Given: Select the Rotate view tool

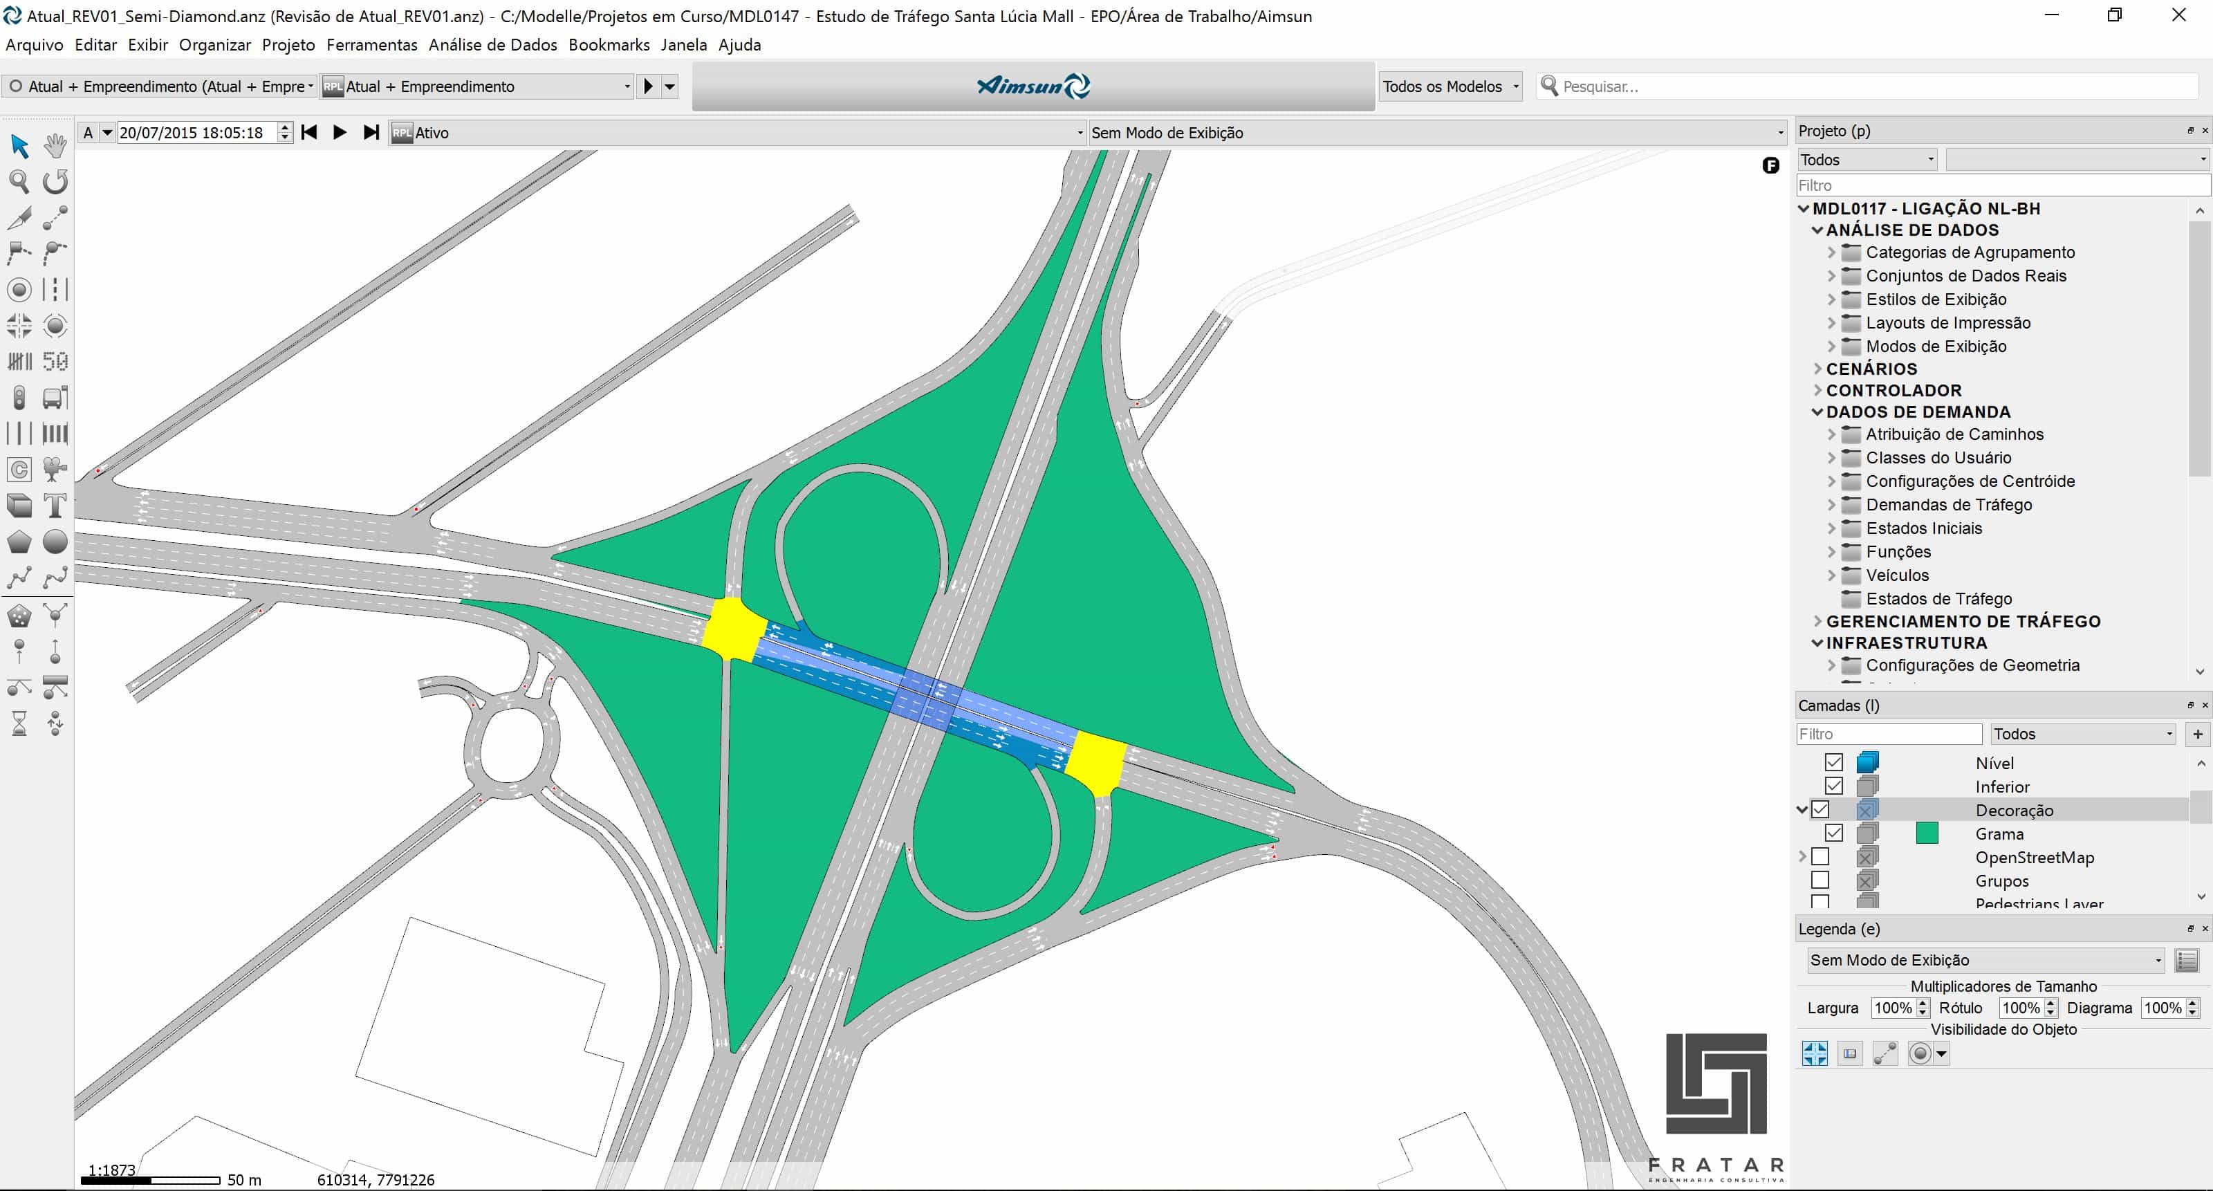Looking at the screenshot, I should point(55,181).
